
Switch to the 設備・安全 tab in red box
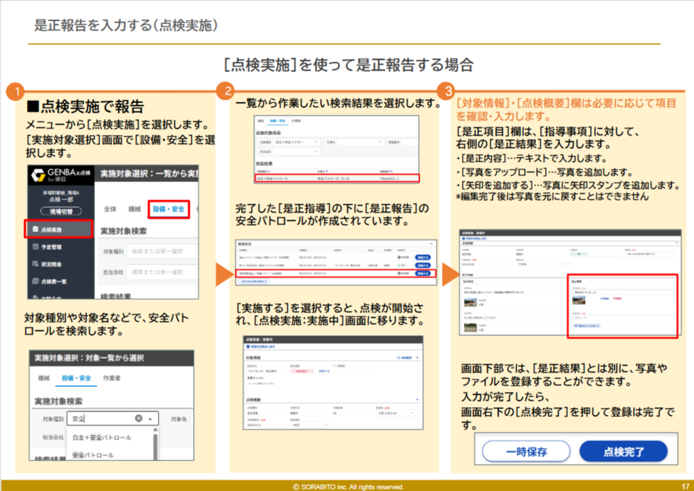point(169,208)
